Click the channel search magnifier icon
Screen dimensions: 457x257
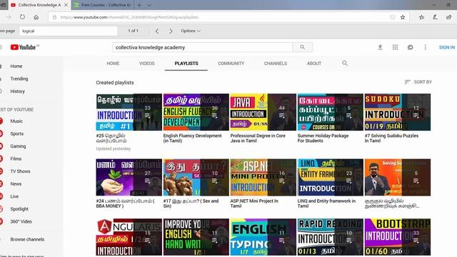pyautogui.click(x=345, y=64)
